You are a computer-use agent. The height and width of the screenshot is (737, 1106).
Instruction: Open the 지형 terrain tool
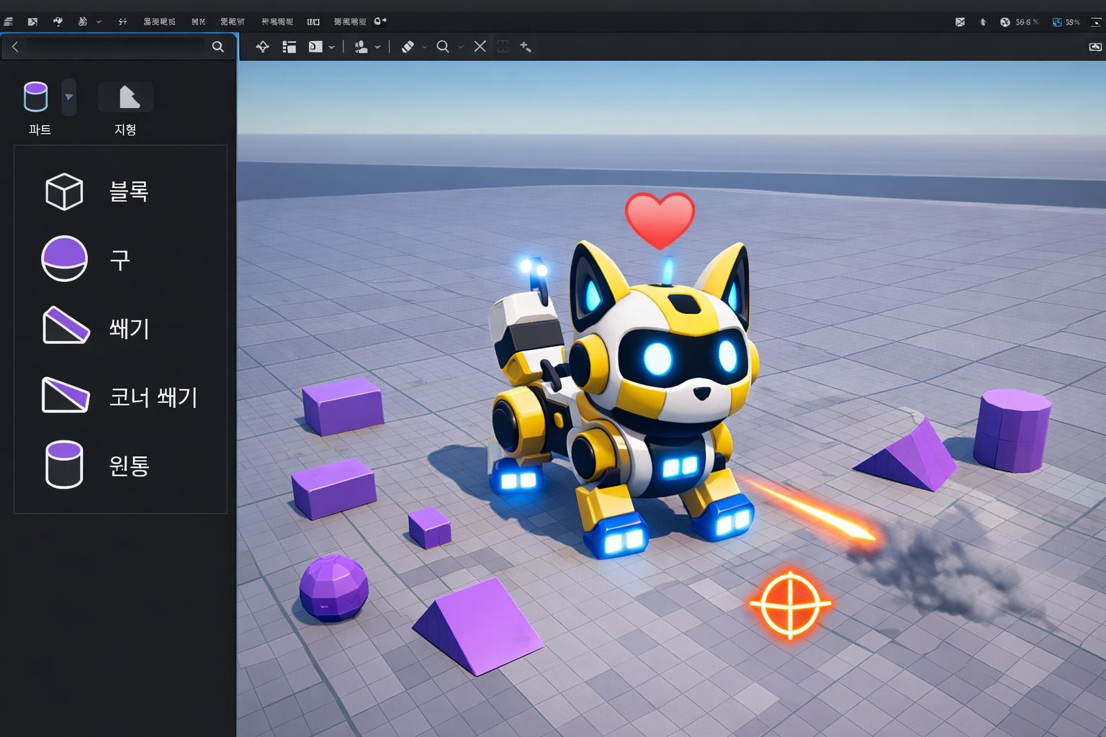tap(125, 98)
